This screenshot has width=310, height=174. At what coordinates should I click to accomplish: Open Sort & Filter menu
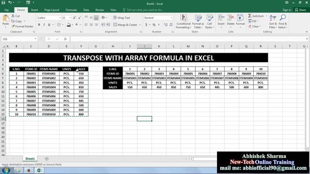click(273, 21)
